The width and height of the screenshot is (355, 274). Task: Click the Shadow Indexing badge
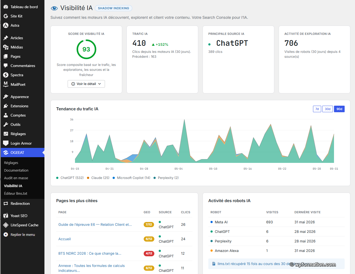click(x=113, y=8)
